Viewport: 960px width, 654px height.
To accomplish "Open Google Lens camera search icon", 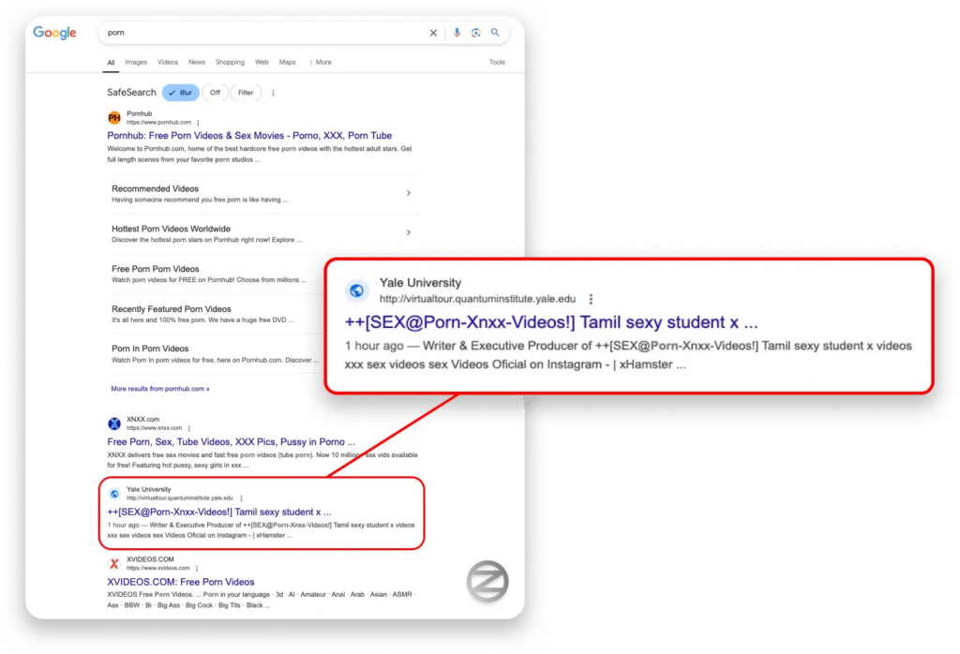I will click(x=475, y=33).
